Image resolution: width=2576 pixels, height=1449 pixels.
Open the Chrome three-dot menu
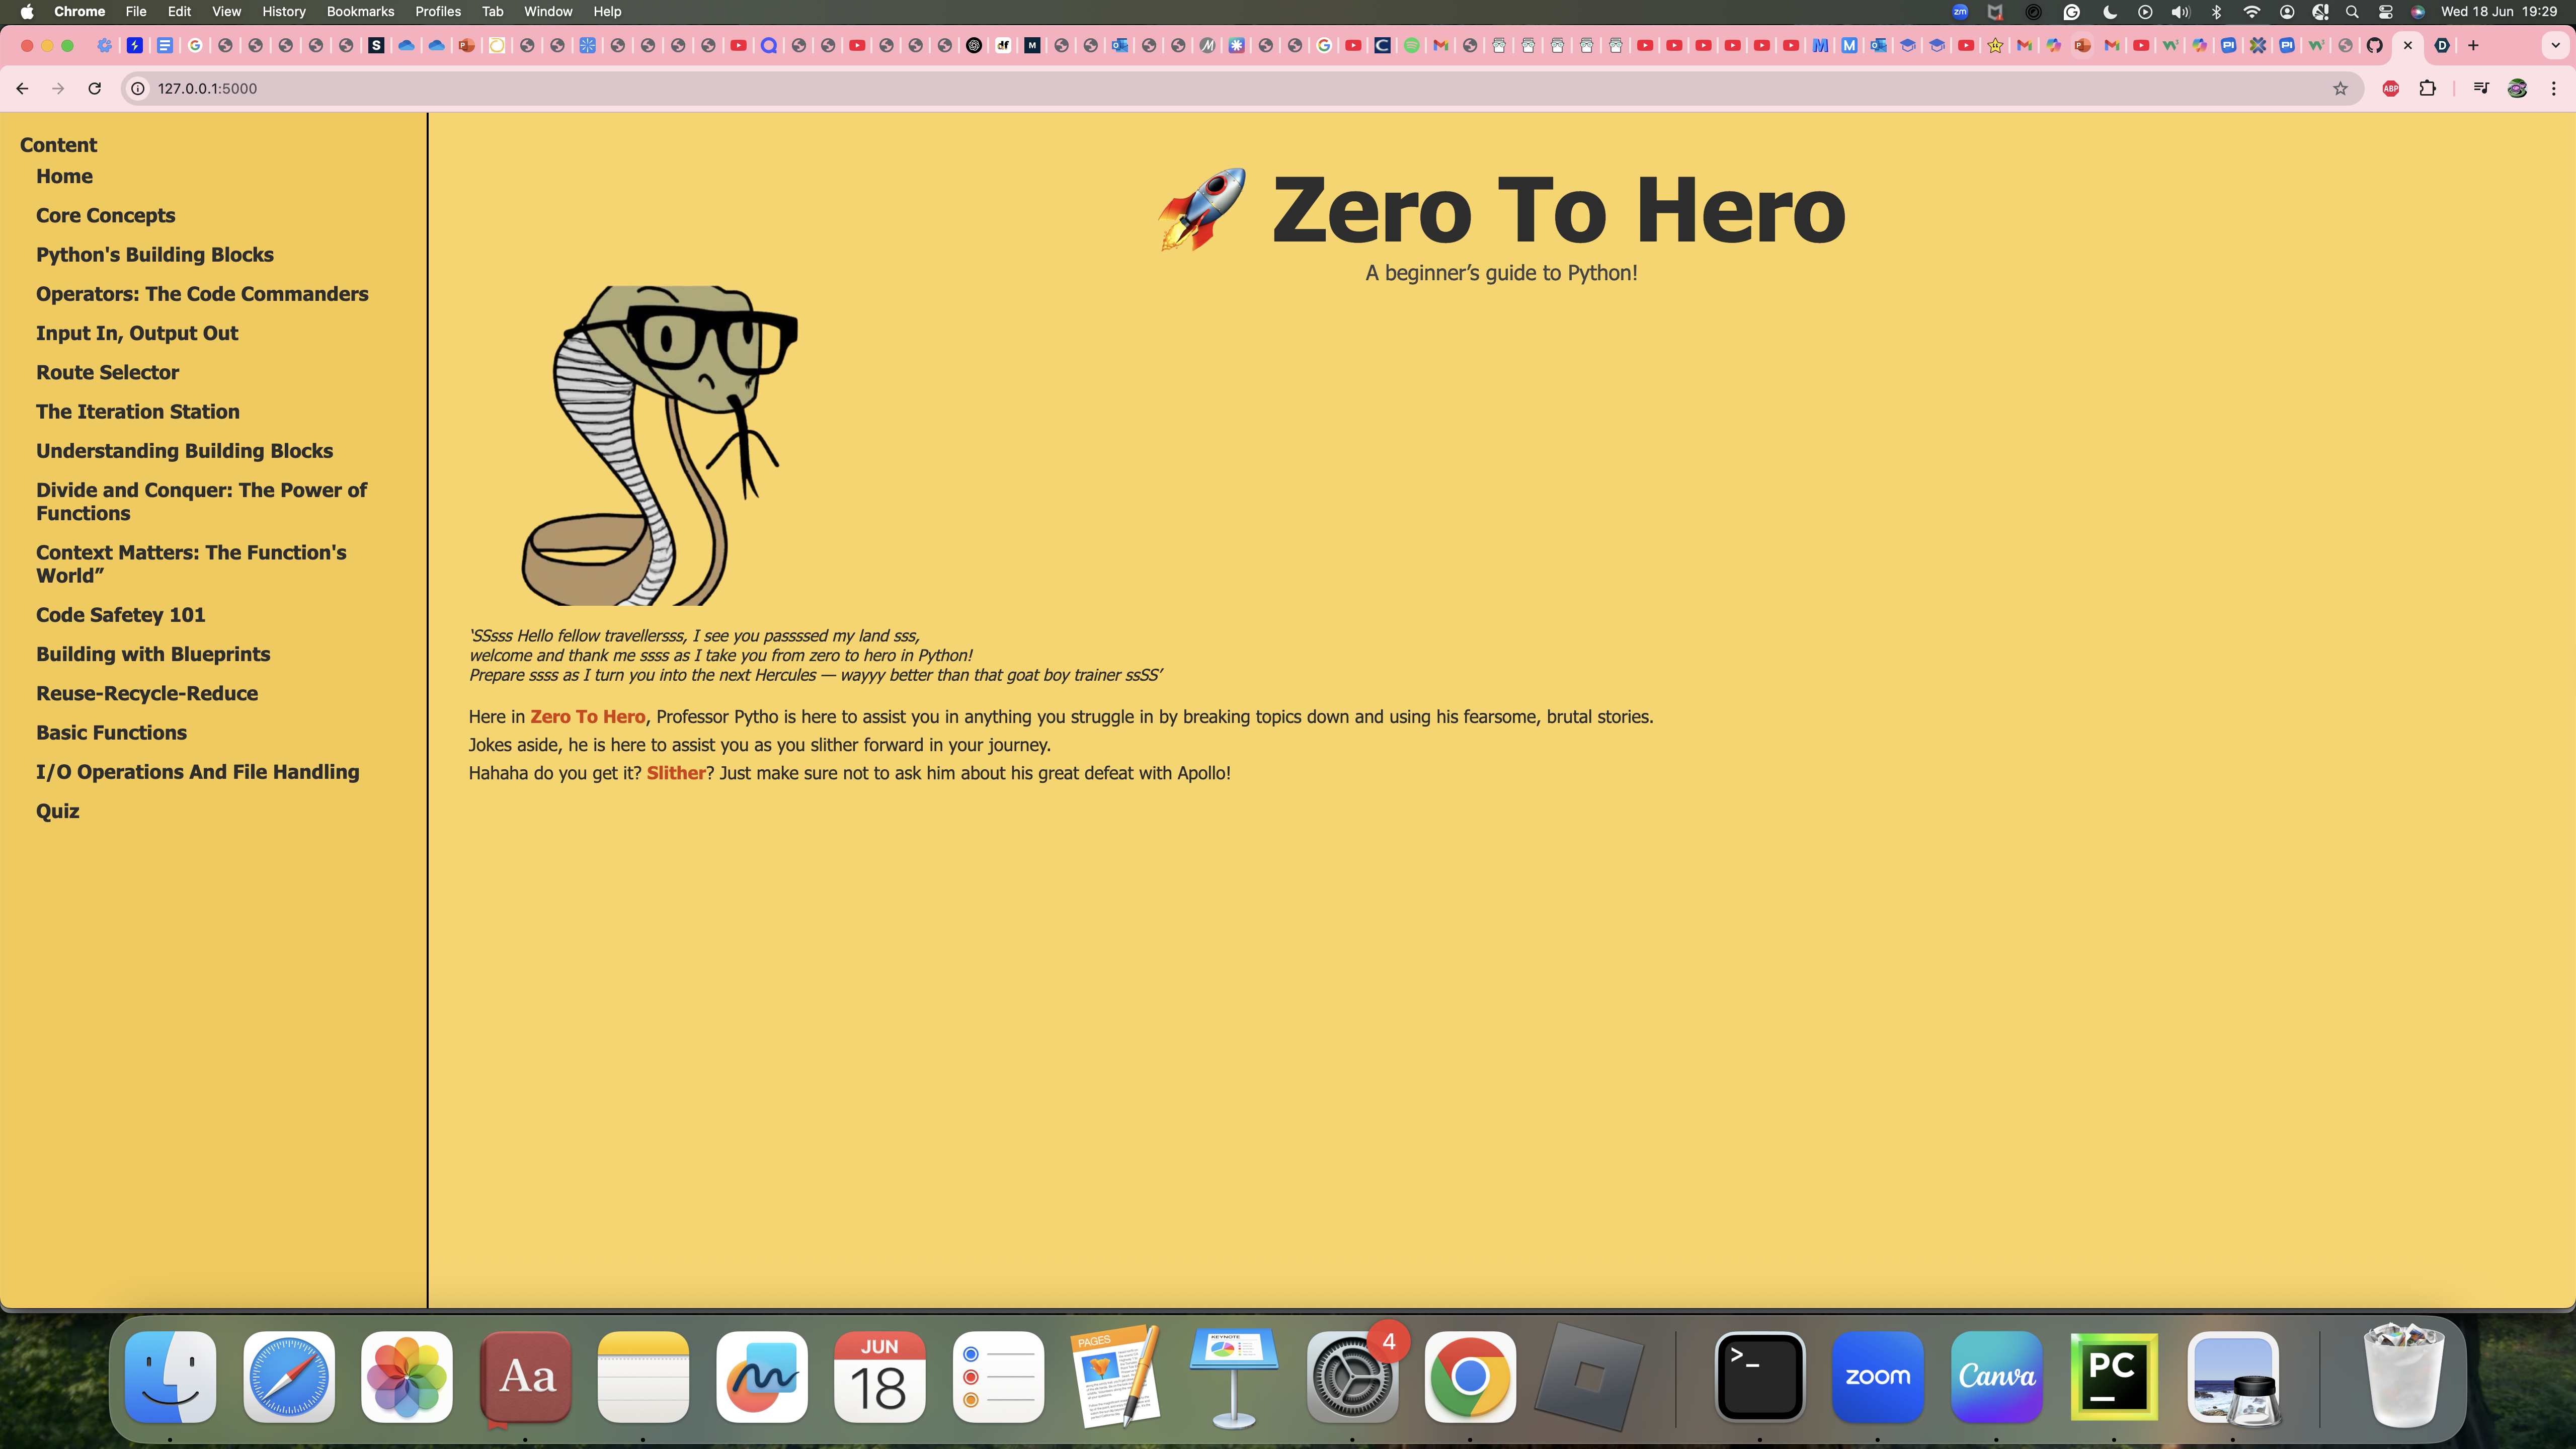pyautogui.click(x=2553, y=88)
